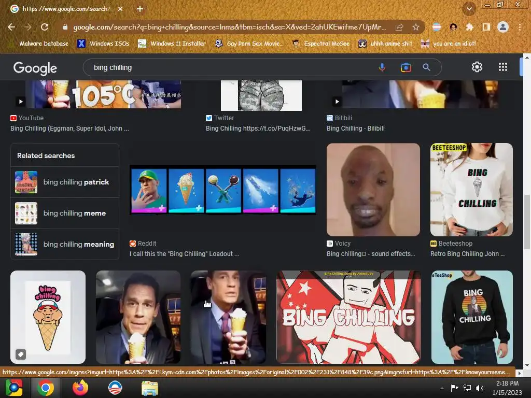Open the Twitter Bing Chilling result link
The image size is (531, 398).
click(258, 129)
